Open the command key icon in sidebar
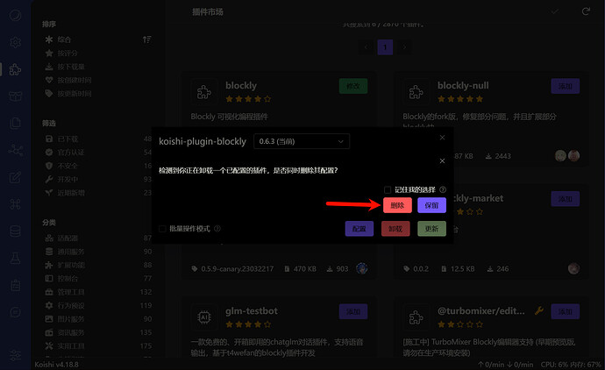 point(15,204)
